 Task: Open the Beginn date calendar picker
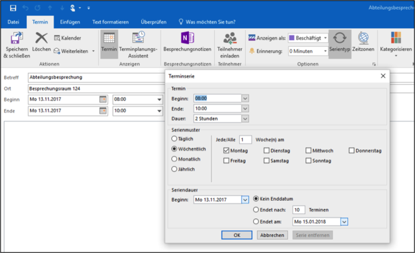pyautogui.click(x=102, y=99)
